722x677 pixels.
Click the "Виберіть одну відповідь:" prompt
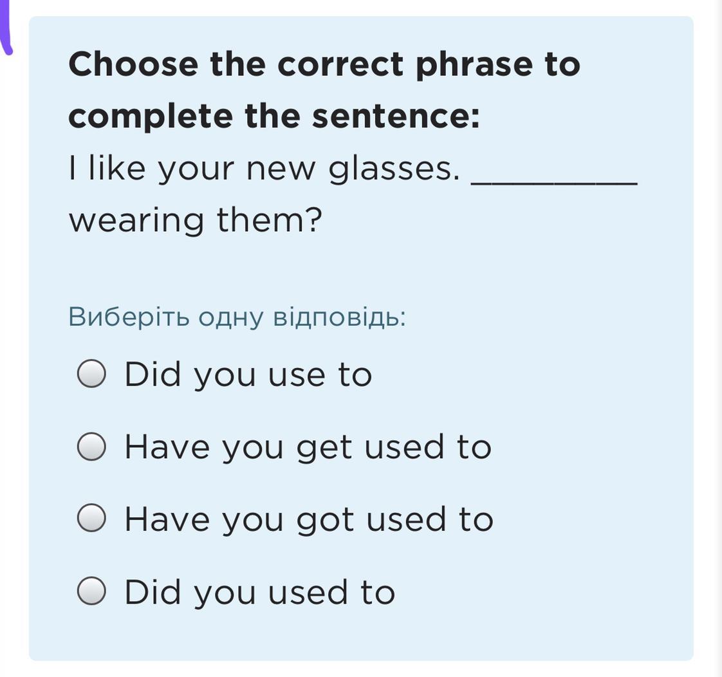click(x=237, y=317)
